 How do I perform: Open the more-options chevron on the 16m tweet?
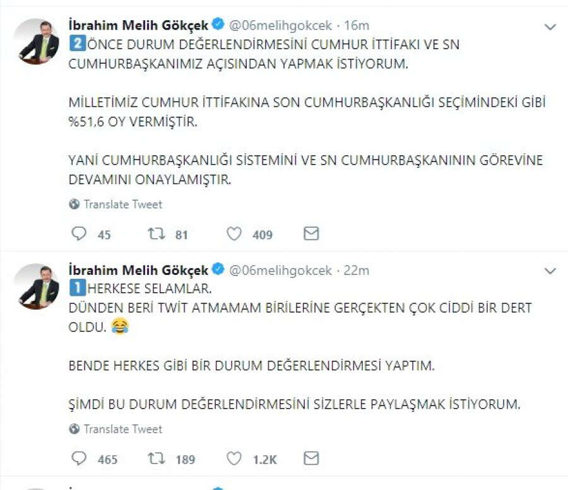(x=550, y=26)
